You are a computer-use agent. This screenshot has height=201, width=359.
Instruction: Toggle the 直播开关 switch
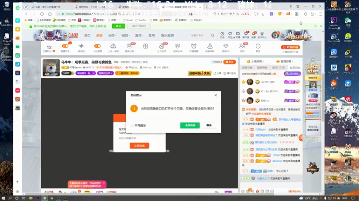65,46
